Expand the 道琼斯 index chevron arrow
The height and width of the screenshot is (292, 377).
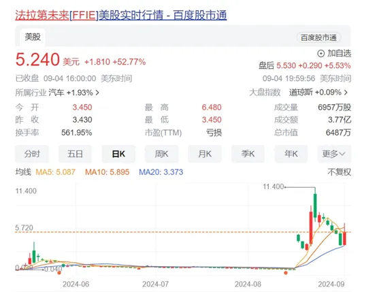346,93
